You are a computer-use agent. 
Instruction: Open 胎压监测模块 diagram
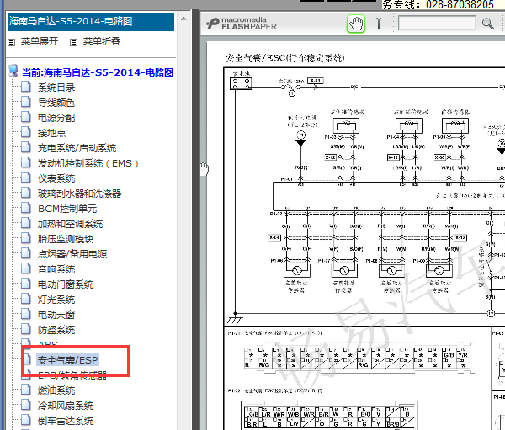[66, 239]
